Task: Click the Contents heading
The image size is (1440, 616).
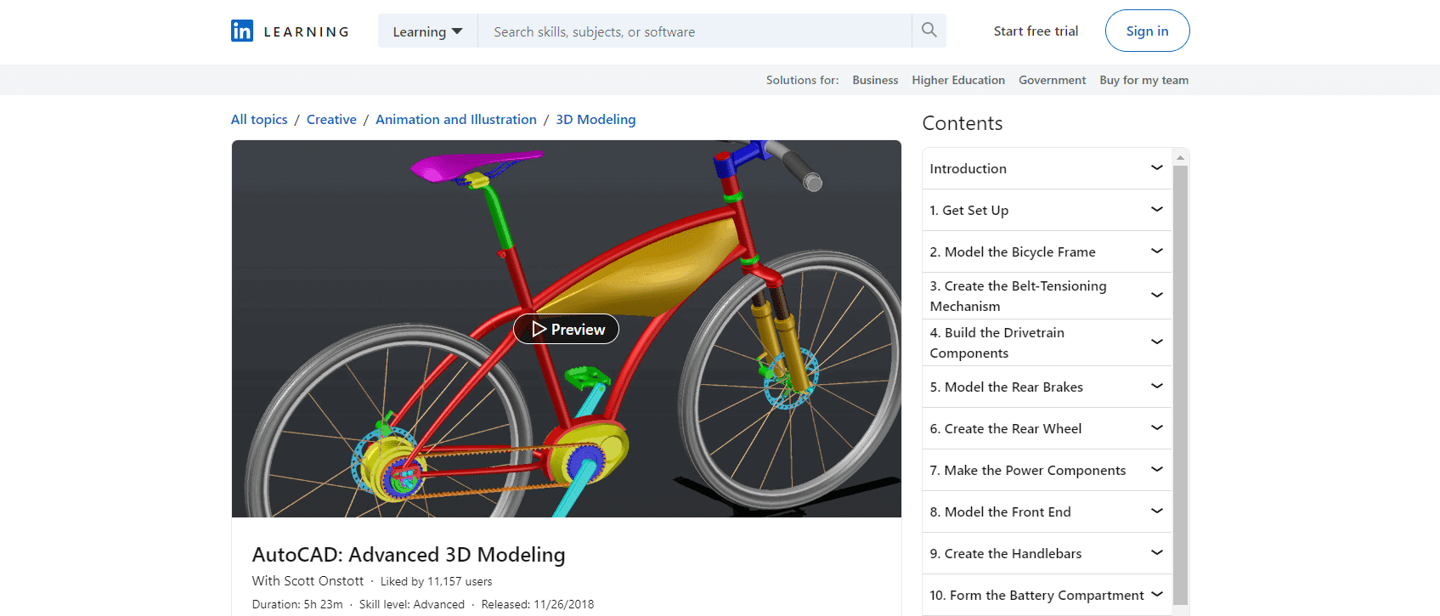Action: coord(963,123)
